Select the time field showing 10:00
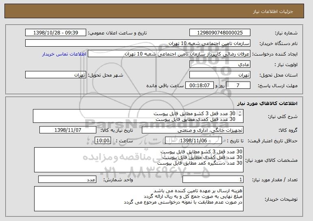 coord(103,141)
